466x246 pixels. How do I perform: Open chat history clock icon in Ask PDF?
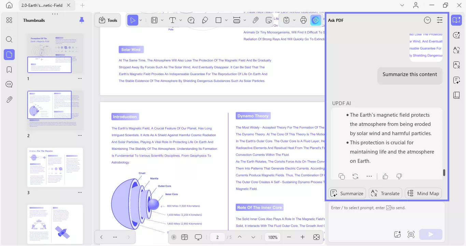pyautogui.click(x=427, y=20)
